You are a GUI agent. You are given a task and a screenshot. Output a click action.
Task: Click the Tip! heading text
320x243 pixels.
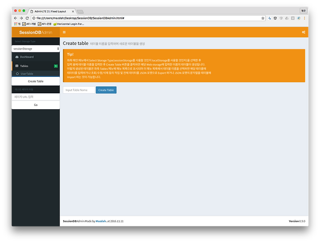(x=70, y=54)
